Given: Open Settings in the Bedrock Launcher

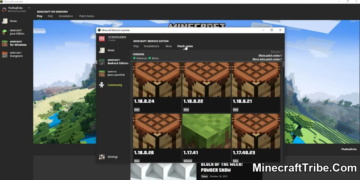Looking at the screenshot, I should (x=112, y=157).
